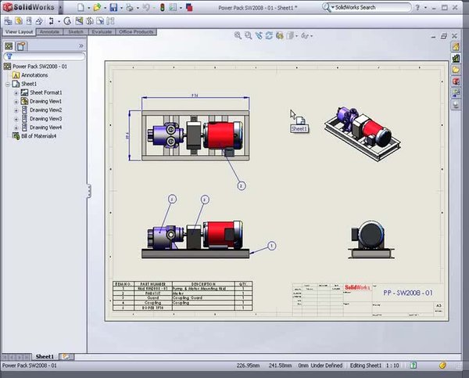Open Appearances task pane sphere icon
Screen dimensions: 469x378
coord(456,105)
